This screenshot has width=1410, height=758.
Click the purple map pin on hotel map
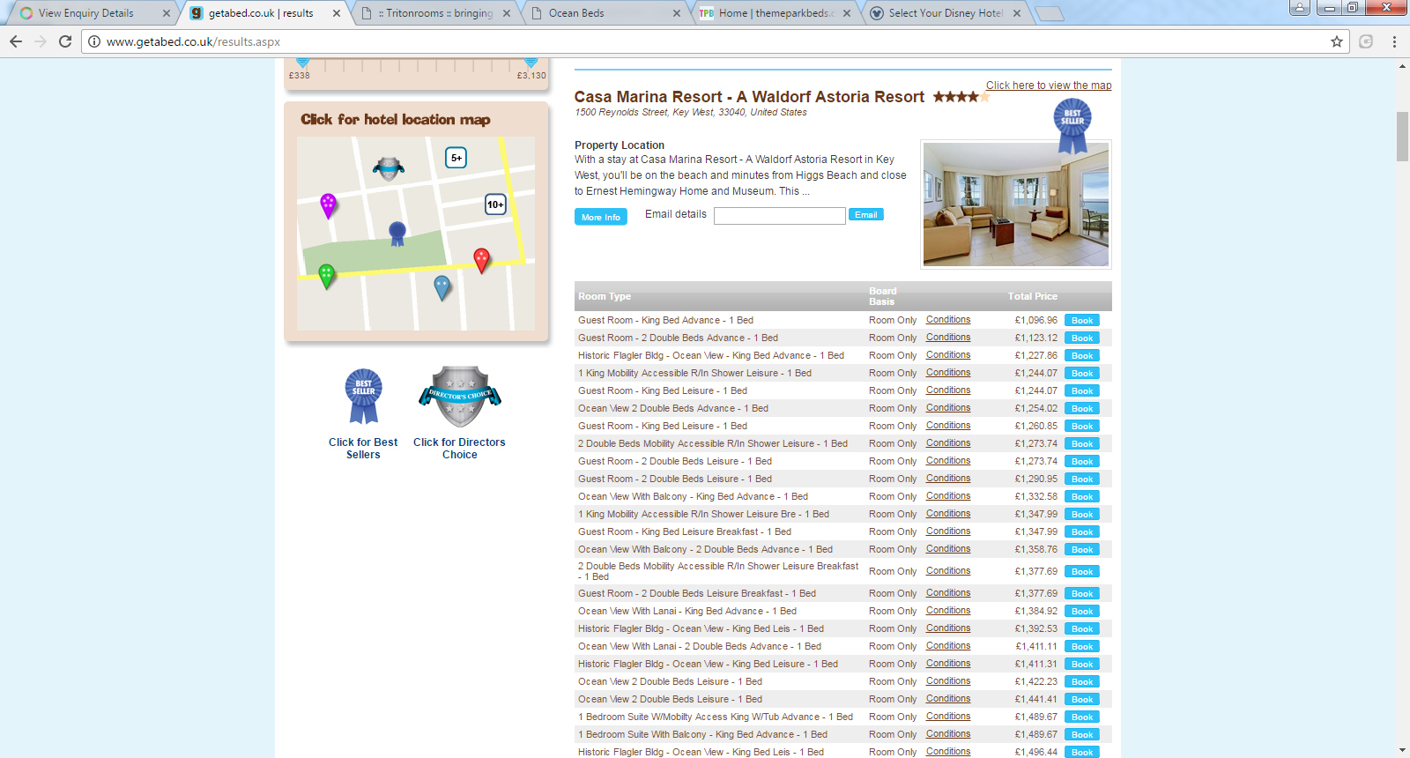(328, 205)
